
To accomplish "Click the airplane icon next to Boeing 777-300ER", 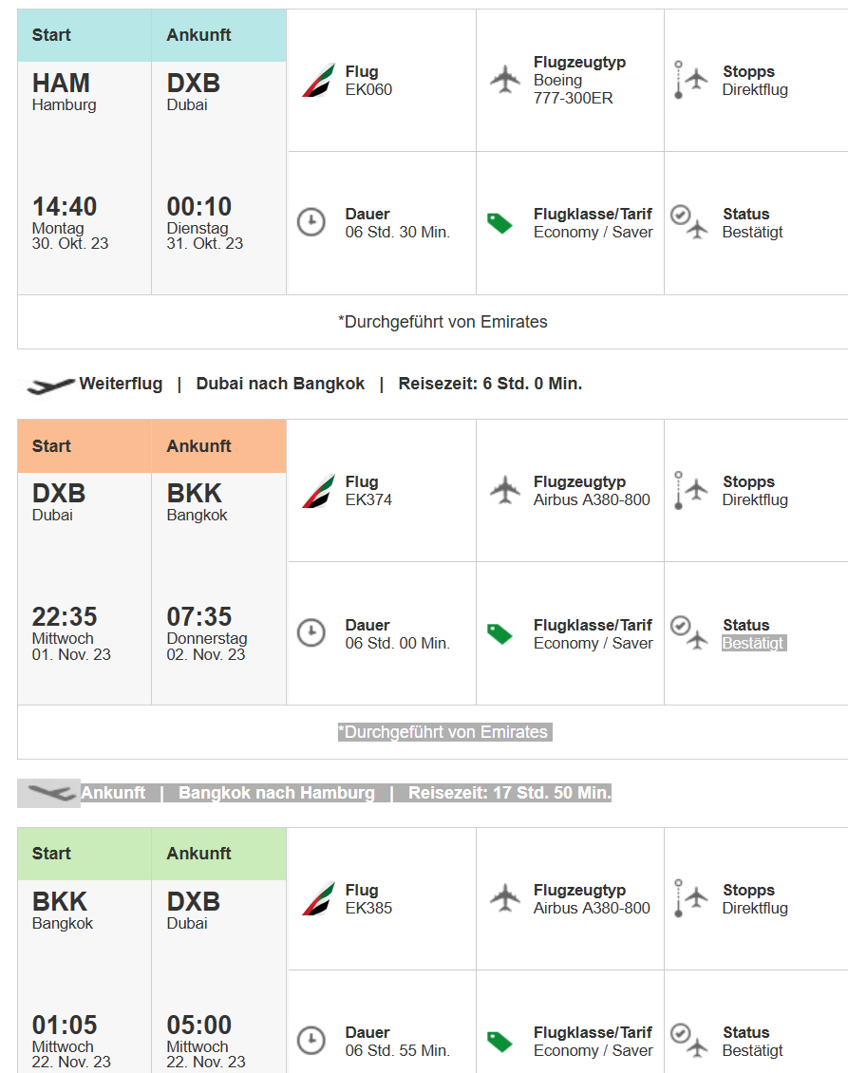I will [x=506, y=79].
